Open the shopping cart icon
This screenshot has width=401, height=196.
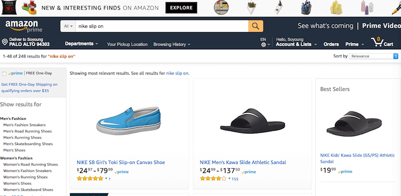378,42
